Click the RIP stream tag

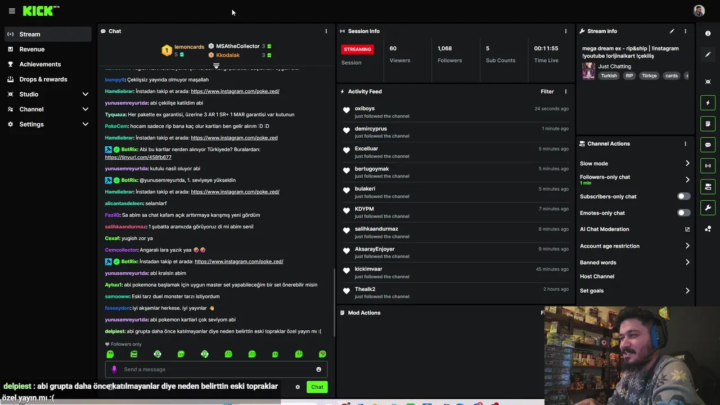(629, 76)
